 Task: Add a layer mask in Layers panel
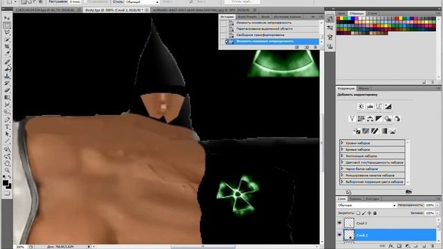(399, 246)
